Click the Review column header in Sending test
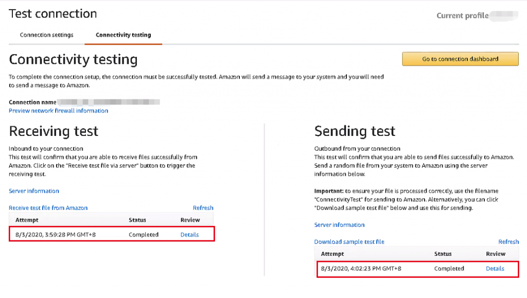The height and width of the screenshot is (298, 527). pos(496,254)
